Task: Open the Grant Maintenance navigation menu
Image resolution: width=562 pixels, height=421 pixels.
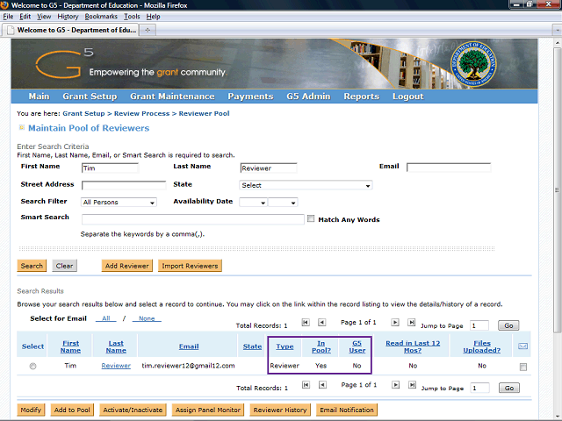Action: (172, 96)
